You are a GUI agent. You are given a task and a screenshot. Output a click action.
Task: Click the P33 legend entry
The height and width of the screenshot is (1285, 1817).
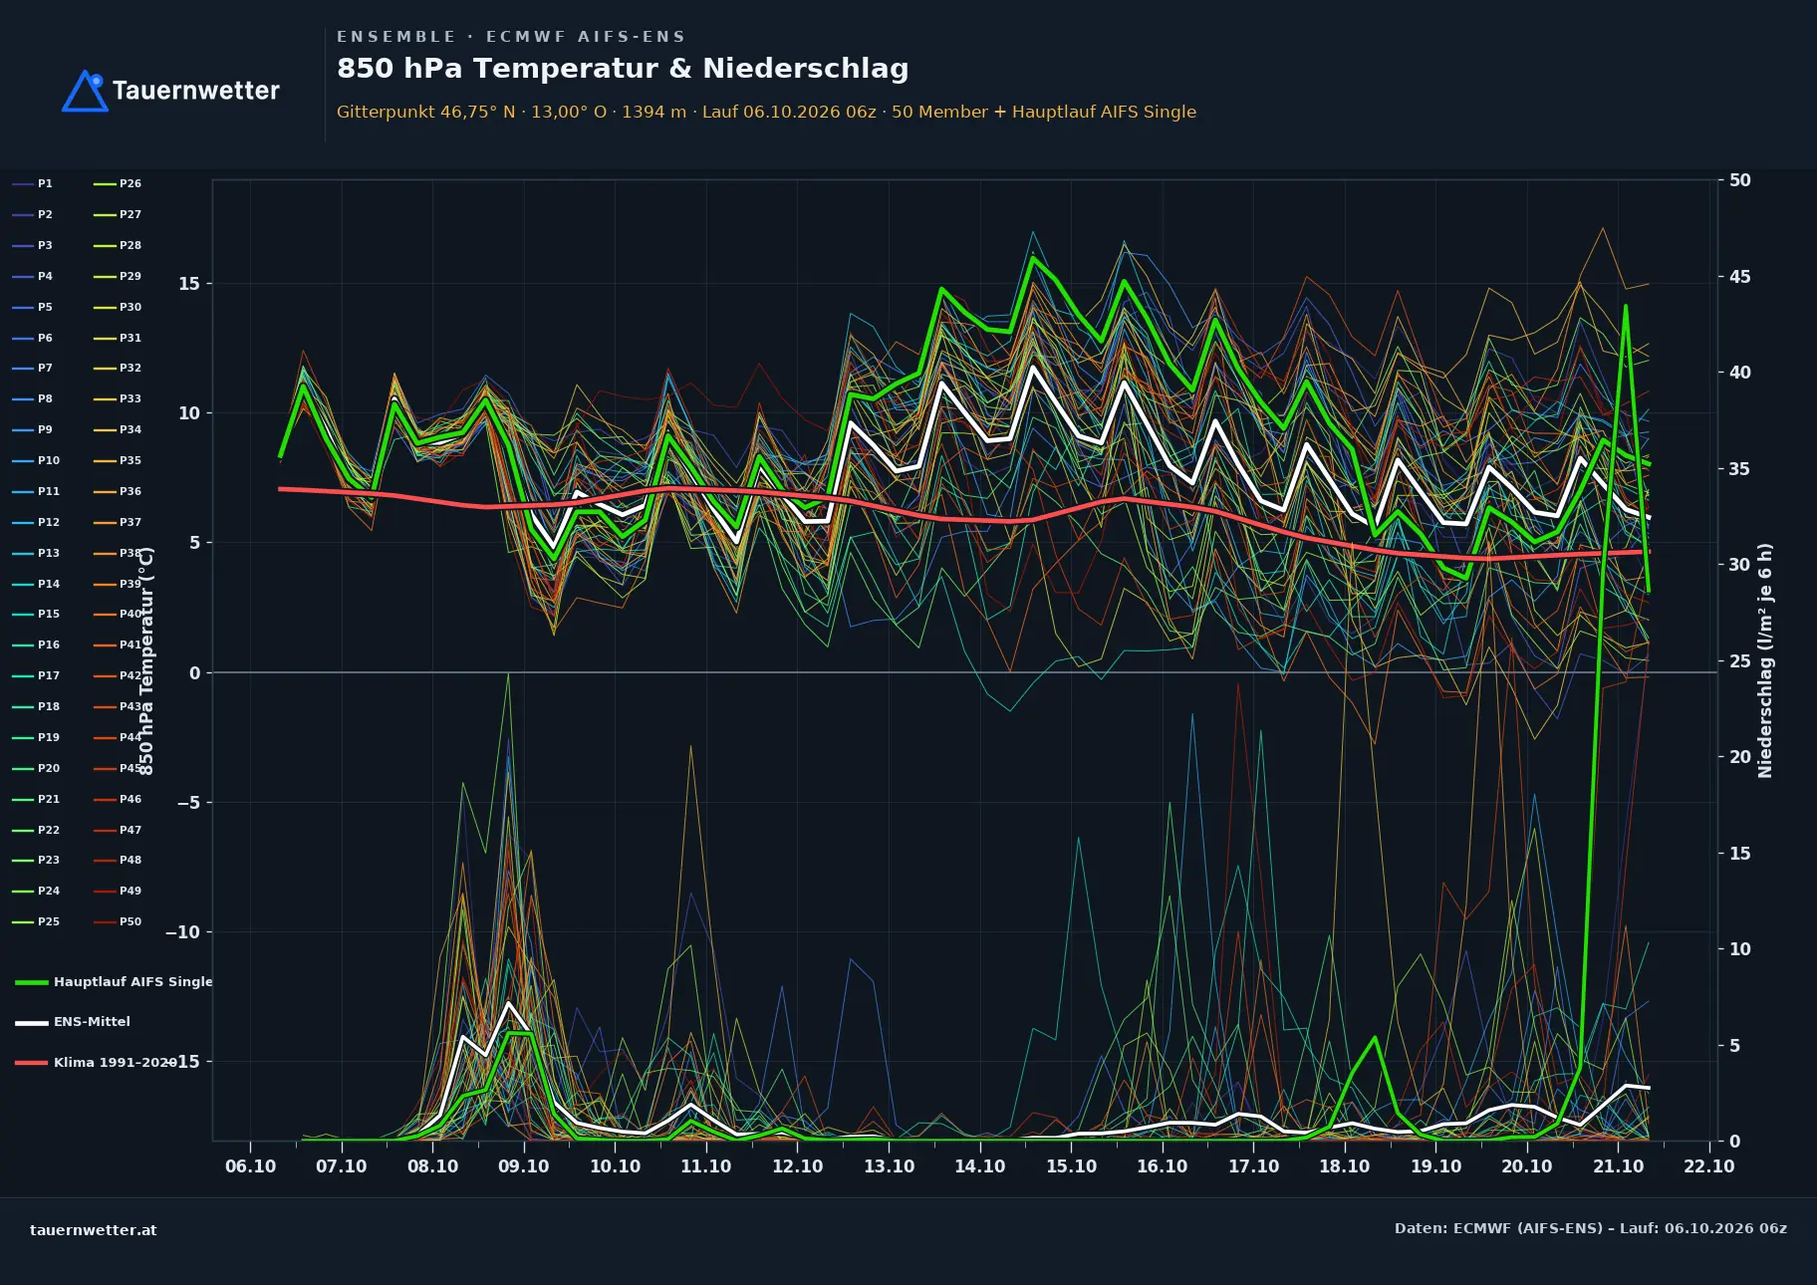(118, 398)
